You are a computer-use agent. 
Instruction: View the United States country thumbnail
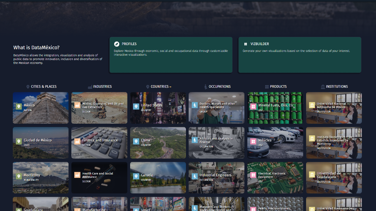click(x=158, y=108)
